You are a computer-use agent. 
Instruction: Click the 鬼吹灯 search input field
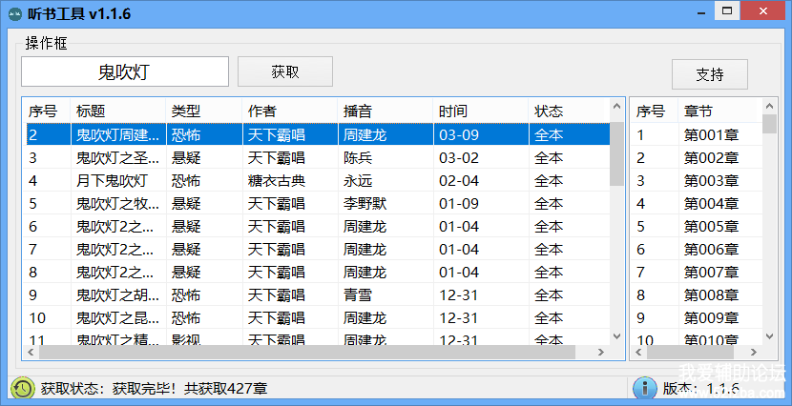coord(125,71)
